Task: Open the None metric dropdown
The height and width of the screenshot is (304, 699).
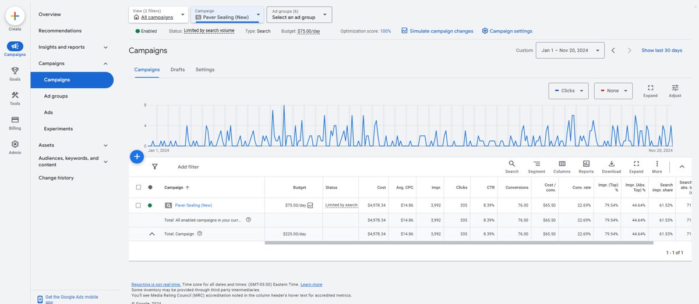Action: (x=613, y=91)
